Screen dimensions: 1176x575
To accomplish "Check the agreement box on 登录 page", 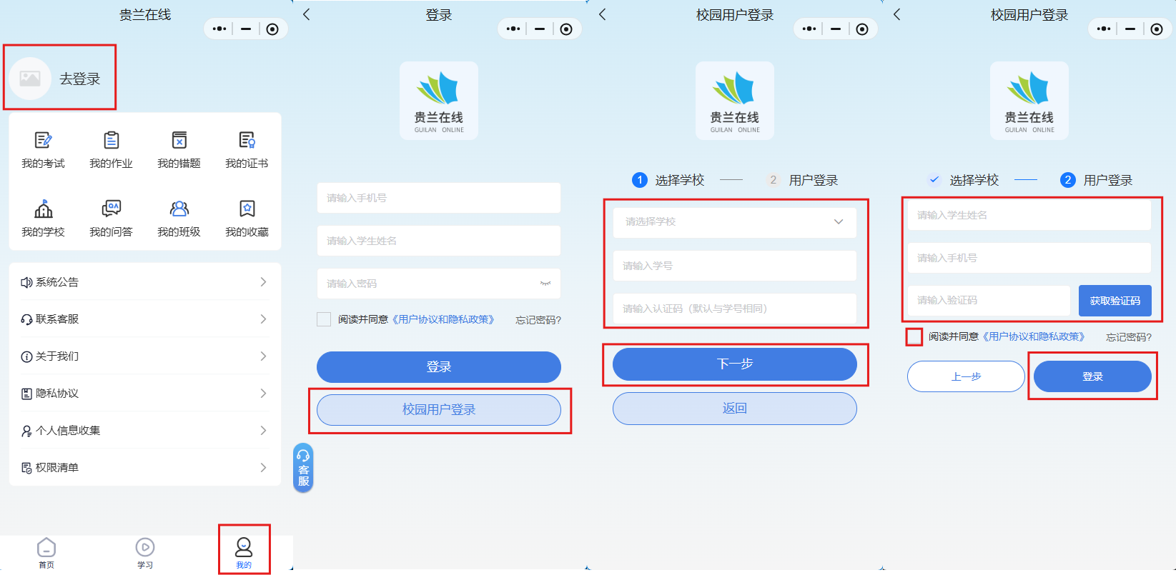I will [x=324, y=319].
